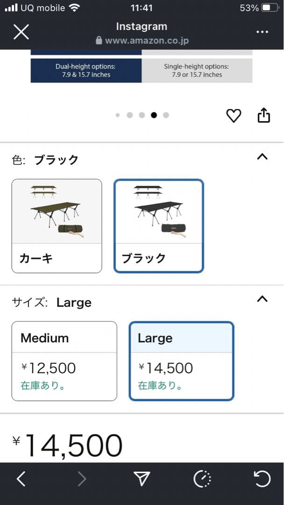Choose the ブラック color variant
Screen dimensions: 284x505
tap(158, 224)
